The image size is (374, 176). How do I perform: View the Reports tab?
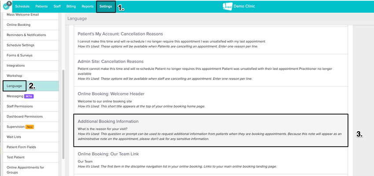[x=88, y=7]
